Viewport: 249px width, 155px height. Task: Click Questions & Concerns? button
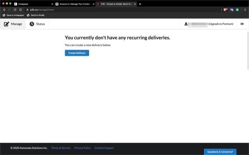[220, 152]
